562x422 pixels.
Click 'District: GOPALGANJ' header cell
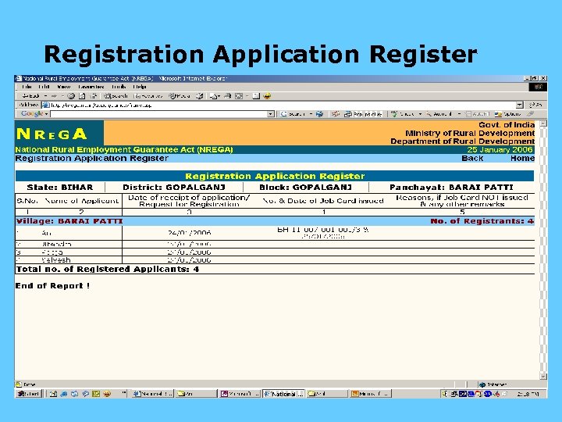pos(174,188)
